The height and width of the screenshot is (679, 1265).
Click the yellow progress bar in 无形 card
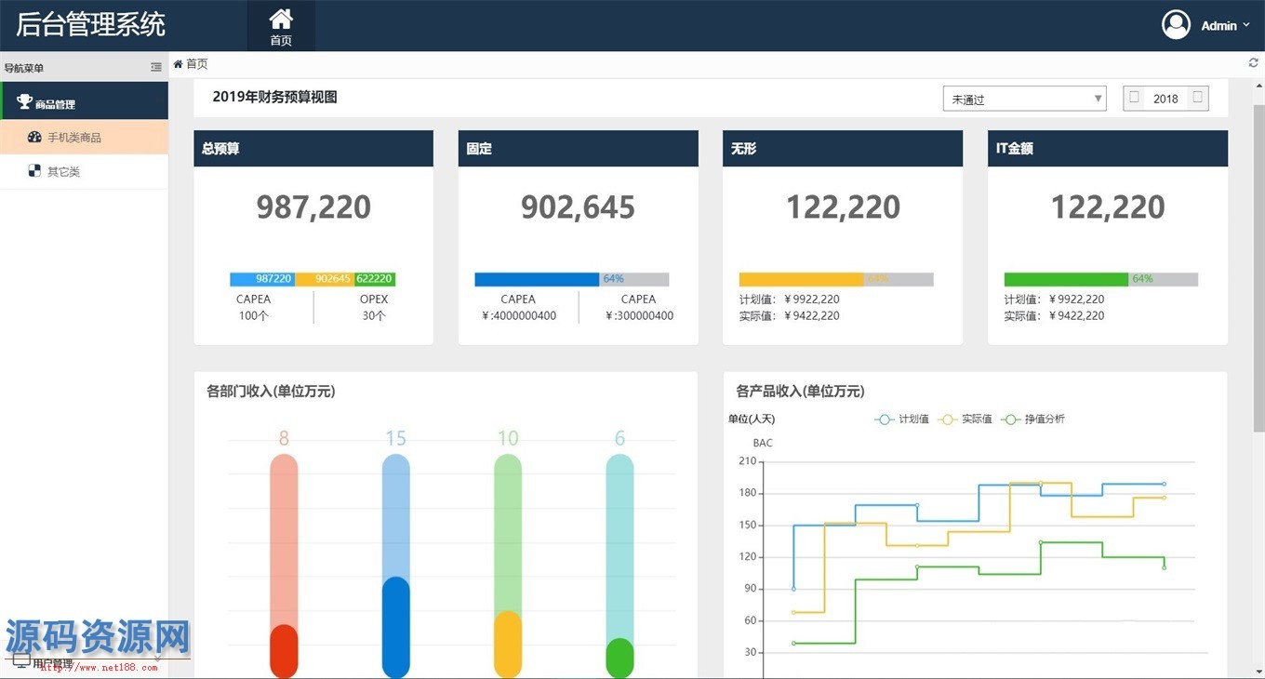(x=802, y=279)
